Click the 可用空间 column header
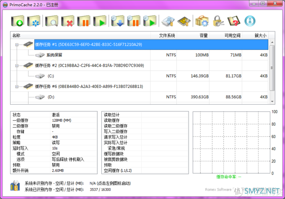 226,35
